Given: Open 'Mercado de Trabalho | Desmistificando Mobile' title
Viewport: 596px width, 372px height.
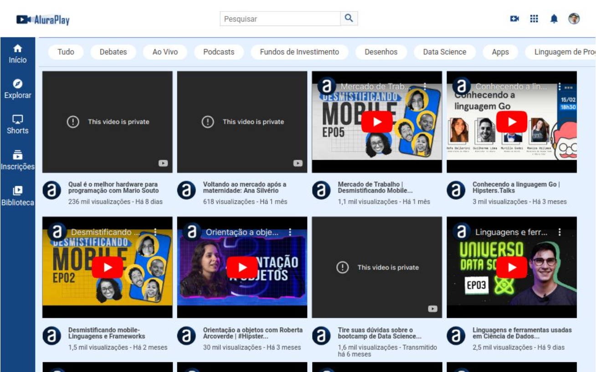Looking at the screenshot, I should [375, 187].
